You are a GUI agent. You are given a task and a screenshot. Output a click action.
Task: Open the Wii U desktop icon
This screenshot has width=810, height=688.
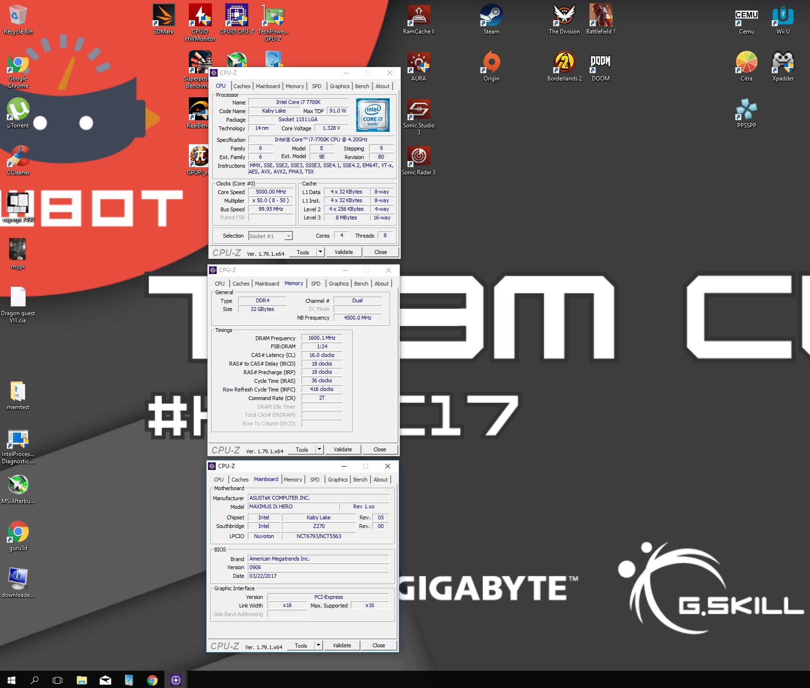click(x=783, y=19)
